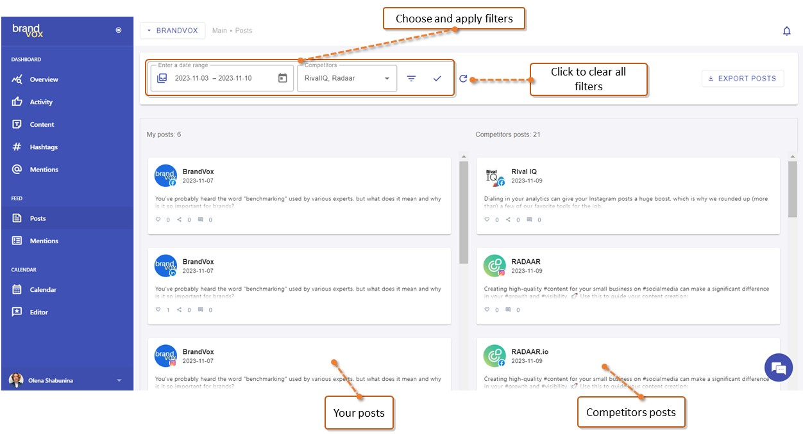
Task: Click the date range input field
Action: pos(222,78)
